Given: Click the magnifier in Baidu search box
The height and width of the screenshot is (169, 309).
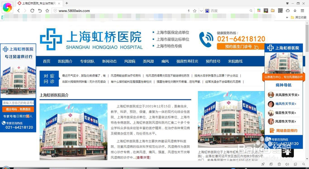Looking at the screenshot, I should [251, 11].
